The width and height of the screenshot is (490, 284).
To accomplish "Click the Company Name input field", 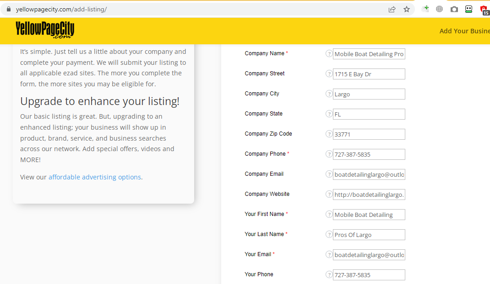I will [369, 54].
